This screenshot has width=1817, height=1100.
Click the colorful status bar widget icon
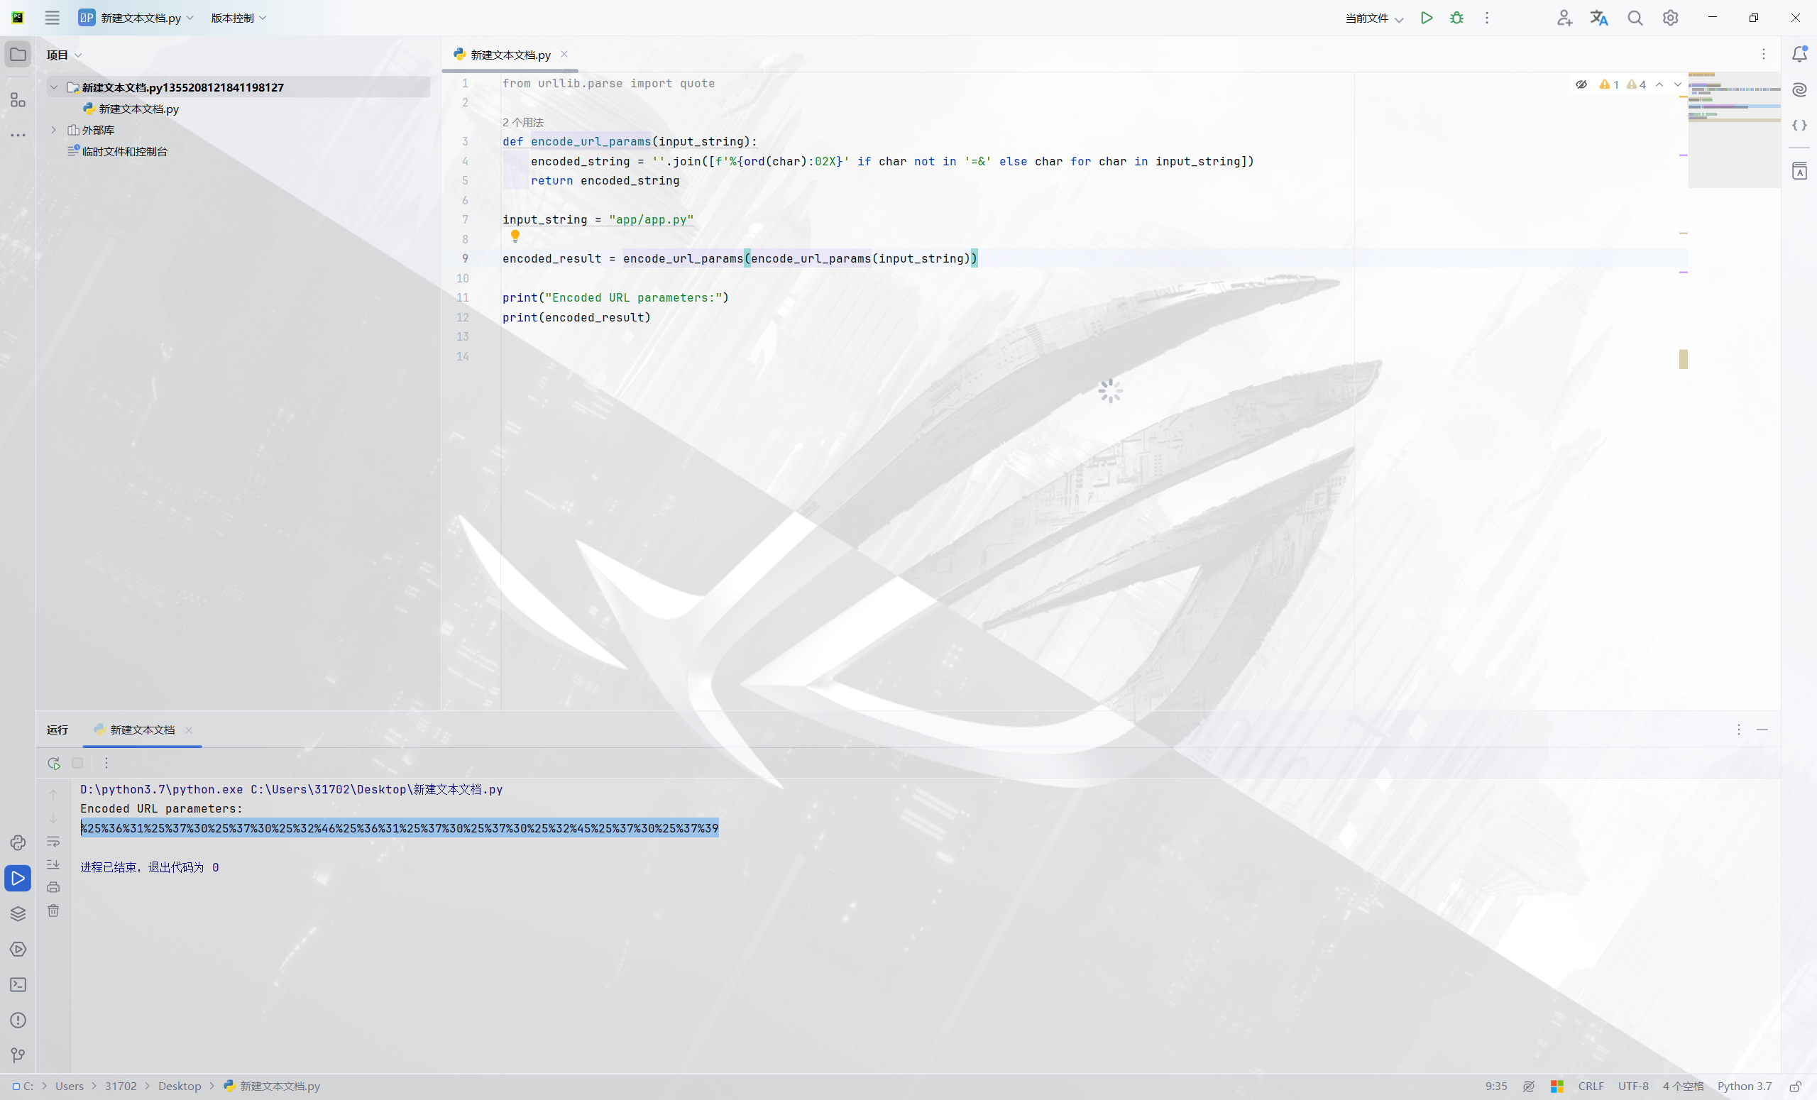(1557, 1086)
